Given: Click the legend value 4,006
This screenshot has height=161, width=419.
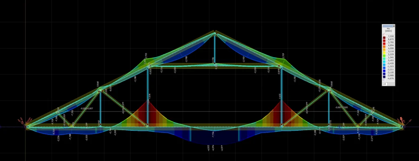Looking at the screenshot, I should (x=391, y=48).
